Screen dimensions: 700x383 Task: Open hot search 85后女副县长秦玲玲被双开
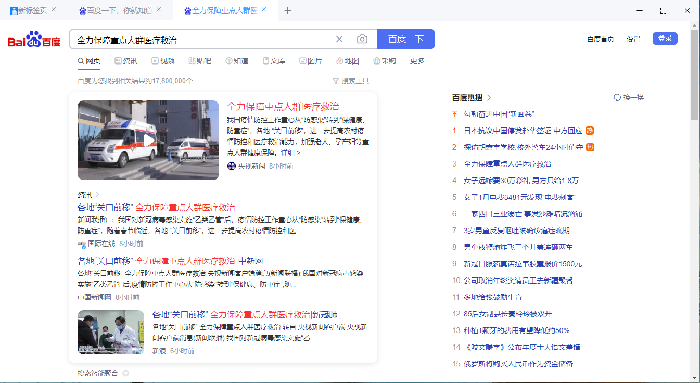pos(508,314)
